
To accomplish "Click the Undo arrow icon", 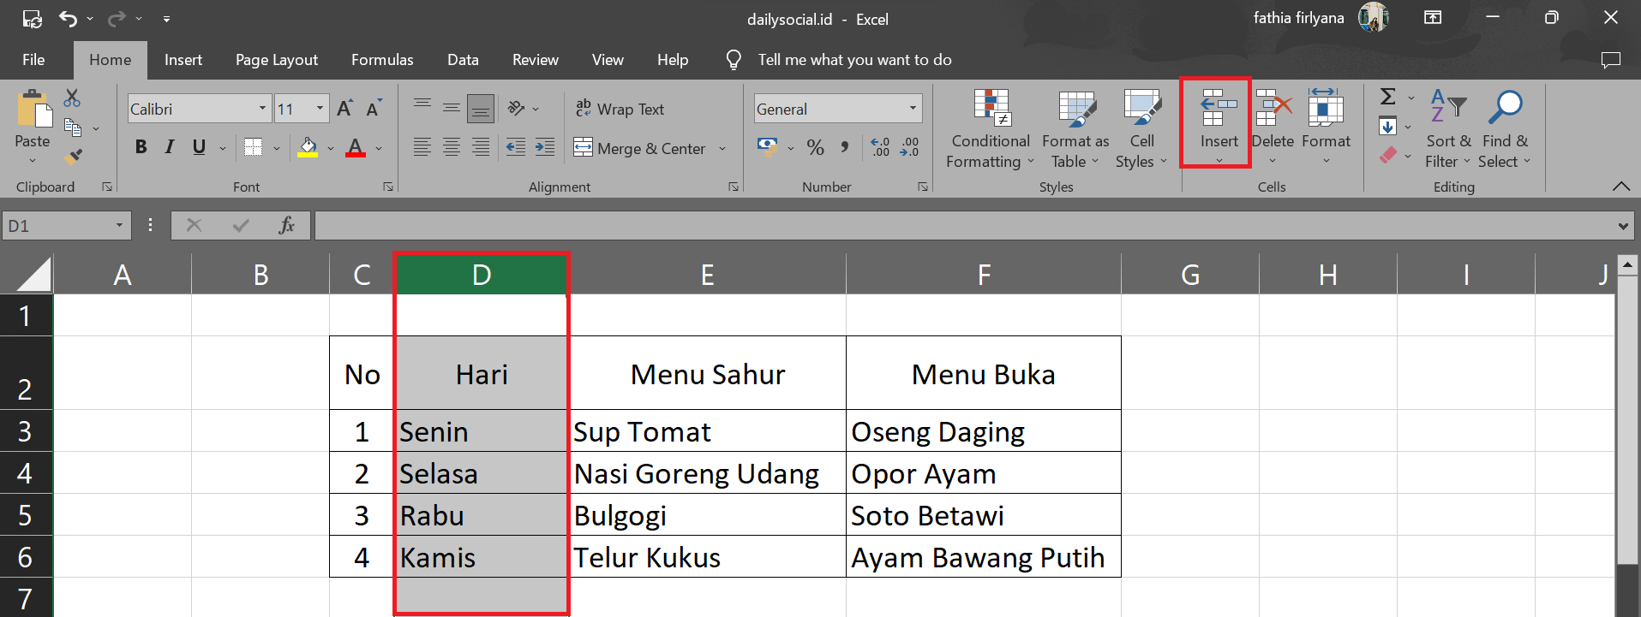I will pyautogui.click(x=69, y=18).
